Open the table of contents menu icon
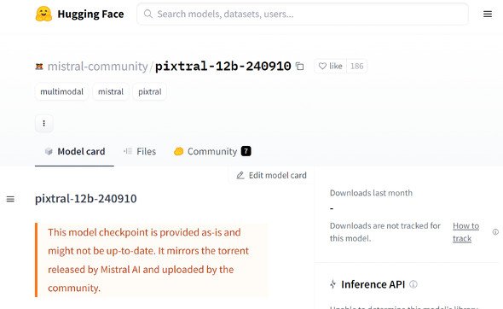503x309 pixels. coord(10,199)
